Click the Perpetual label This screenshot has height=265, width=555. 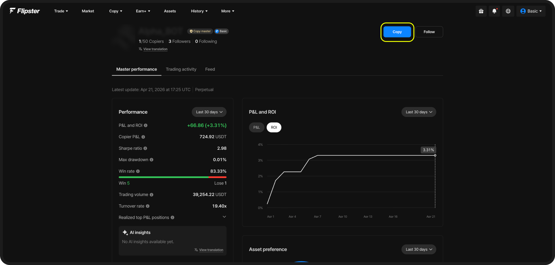click(x=204, y=90)
